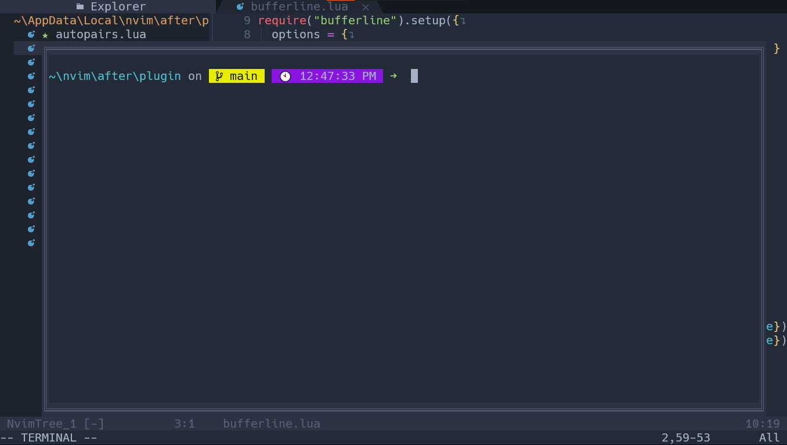Open autopairs.lua in the file tree
Screen dimensions: 787x445
pos(101,34)
